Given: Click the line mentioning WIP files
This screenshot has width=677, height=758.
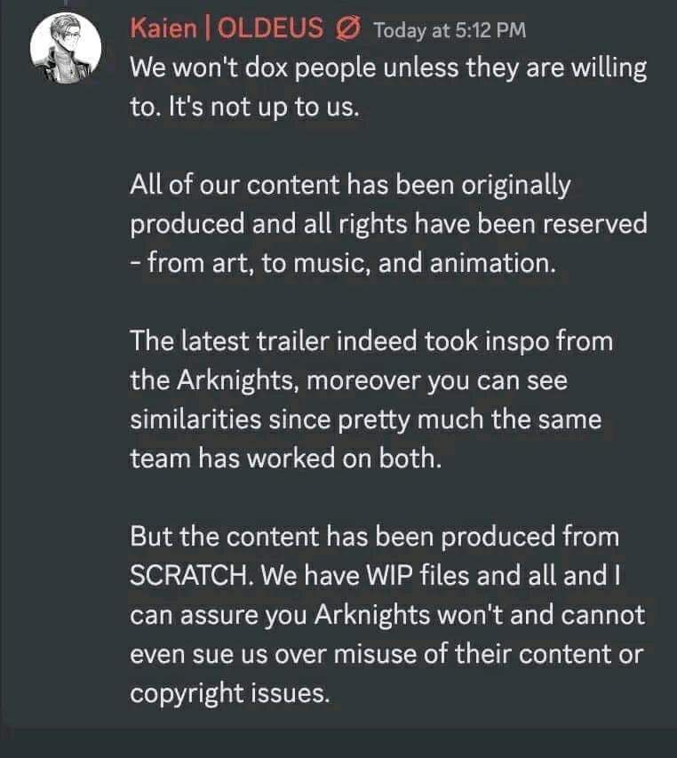Looking at the screenshot, I should coord(391,574).
